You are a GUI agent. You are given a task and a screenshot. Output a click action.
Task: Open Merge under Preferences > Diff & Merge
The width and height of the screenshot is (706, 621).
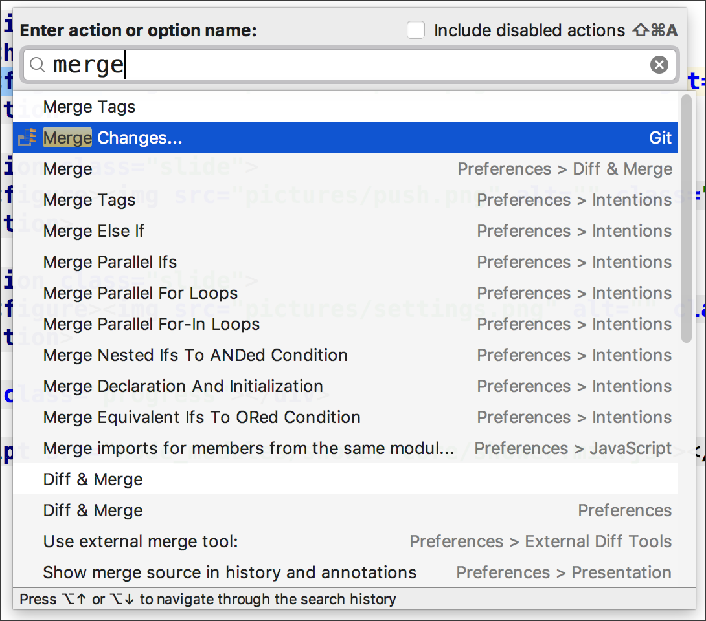345,169
